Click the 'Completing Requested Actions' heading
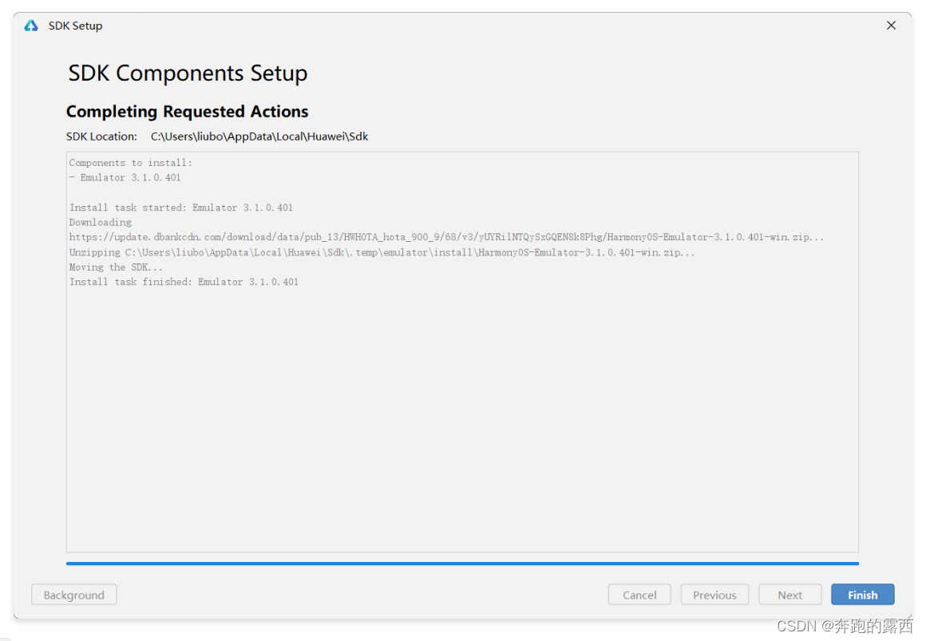 coord(188,112)
